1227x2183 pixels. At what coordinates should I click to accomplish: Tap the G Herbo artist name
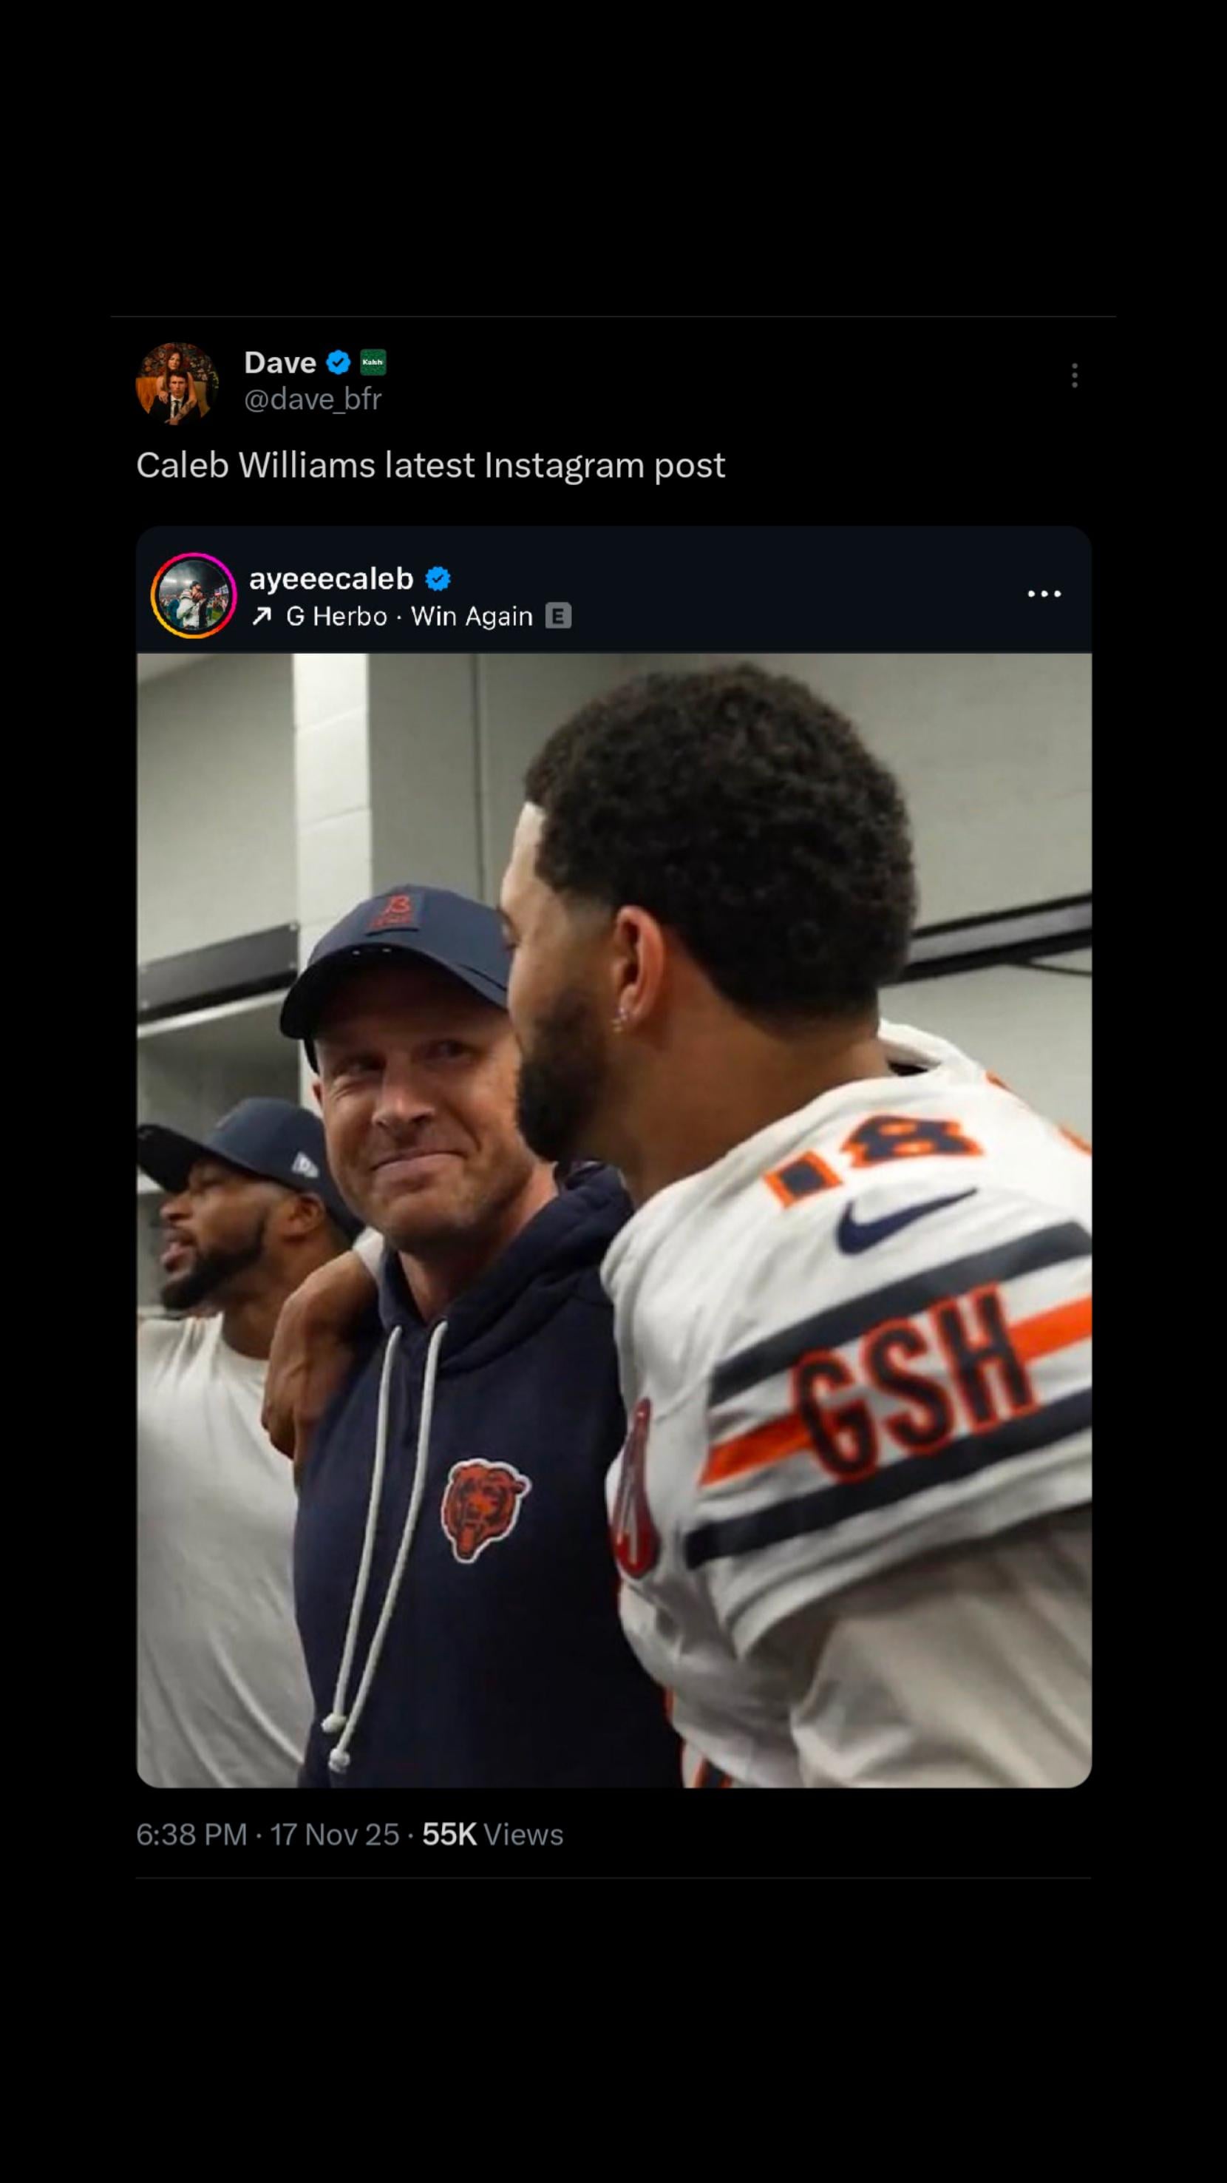[336, 617]
